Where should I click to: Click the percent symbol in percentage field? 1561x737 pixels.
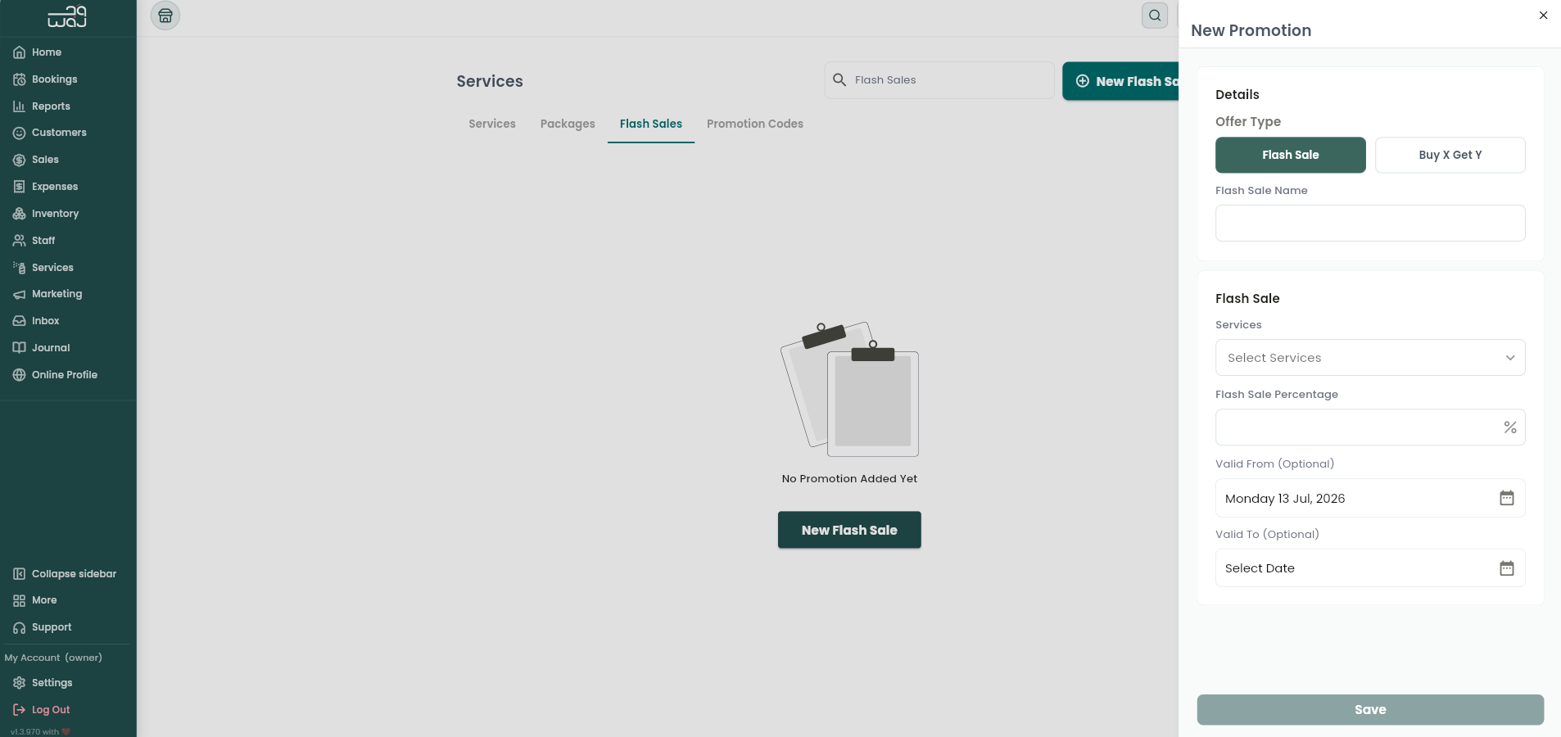pos(1510,427)
